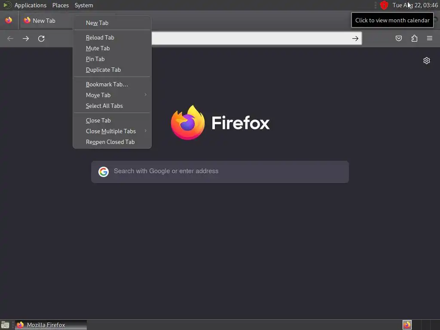Choose New Tab from context menu
The width and height of the screenshot is (440, 330).
click(112, 23)
